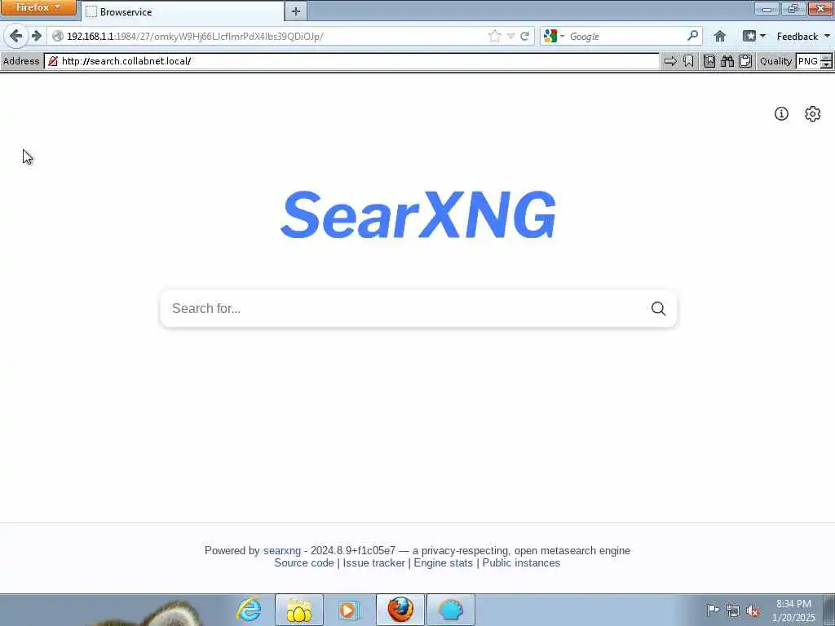Open the SearXNG about info icon
Viewport: 835px width, 626px height.
coord(781,113)
